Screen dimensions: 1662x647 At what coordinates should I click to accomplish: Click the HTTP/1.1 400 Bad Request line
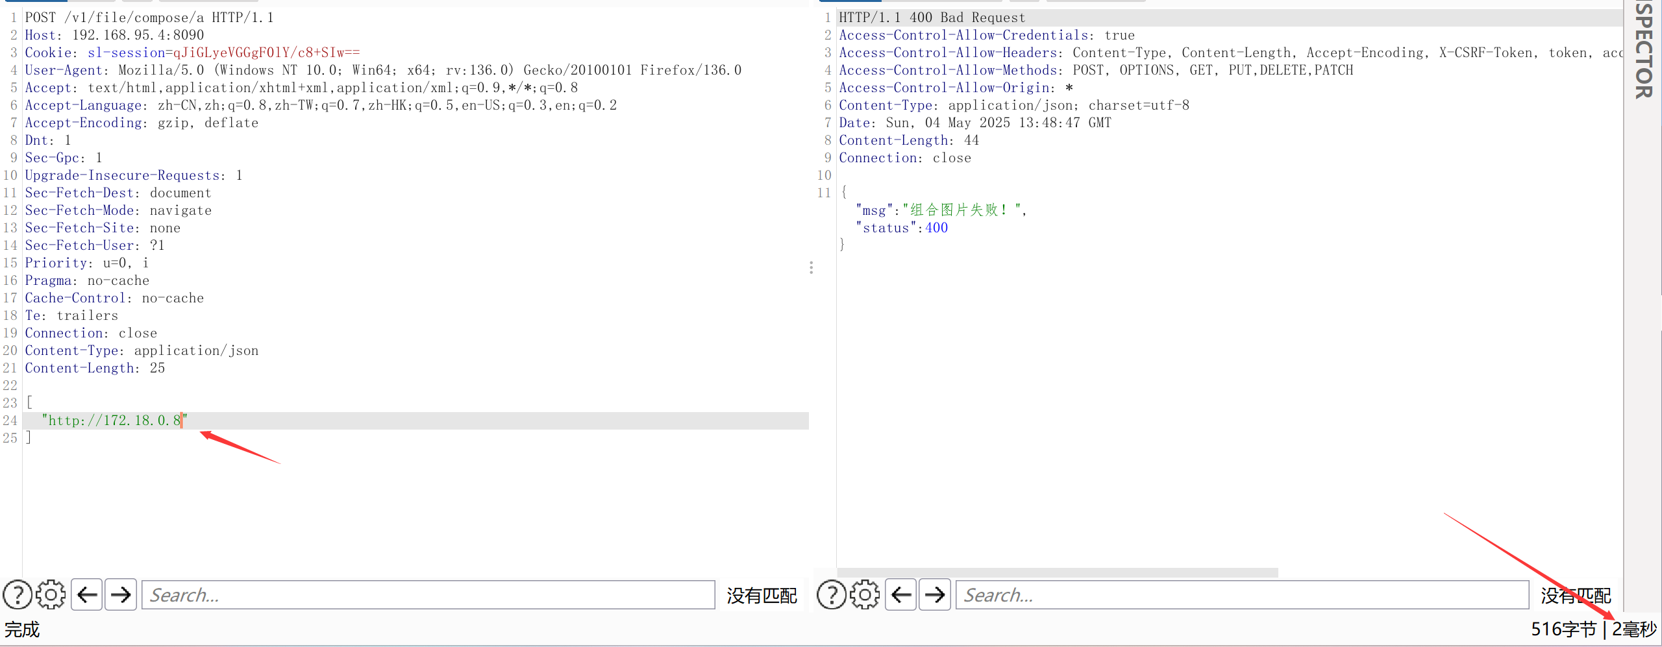pos(932,18)
